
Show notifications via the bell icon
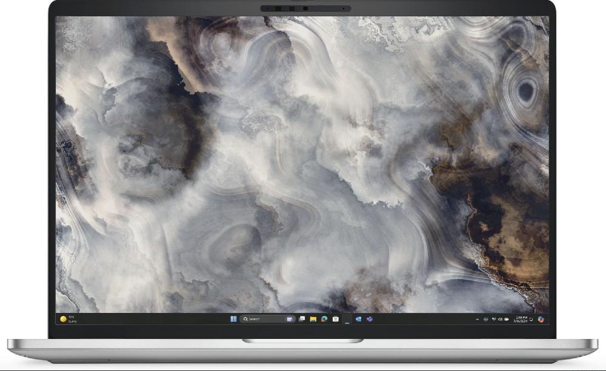[531, 319]
